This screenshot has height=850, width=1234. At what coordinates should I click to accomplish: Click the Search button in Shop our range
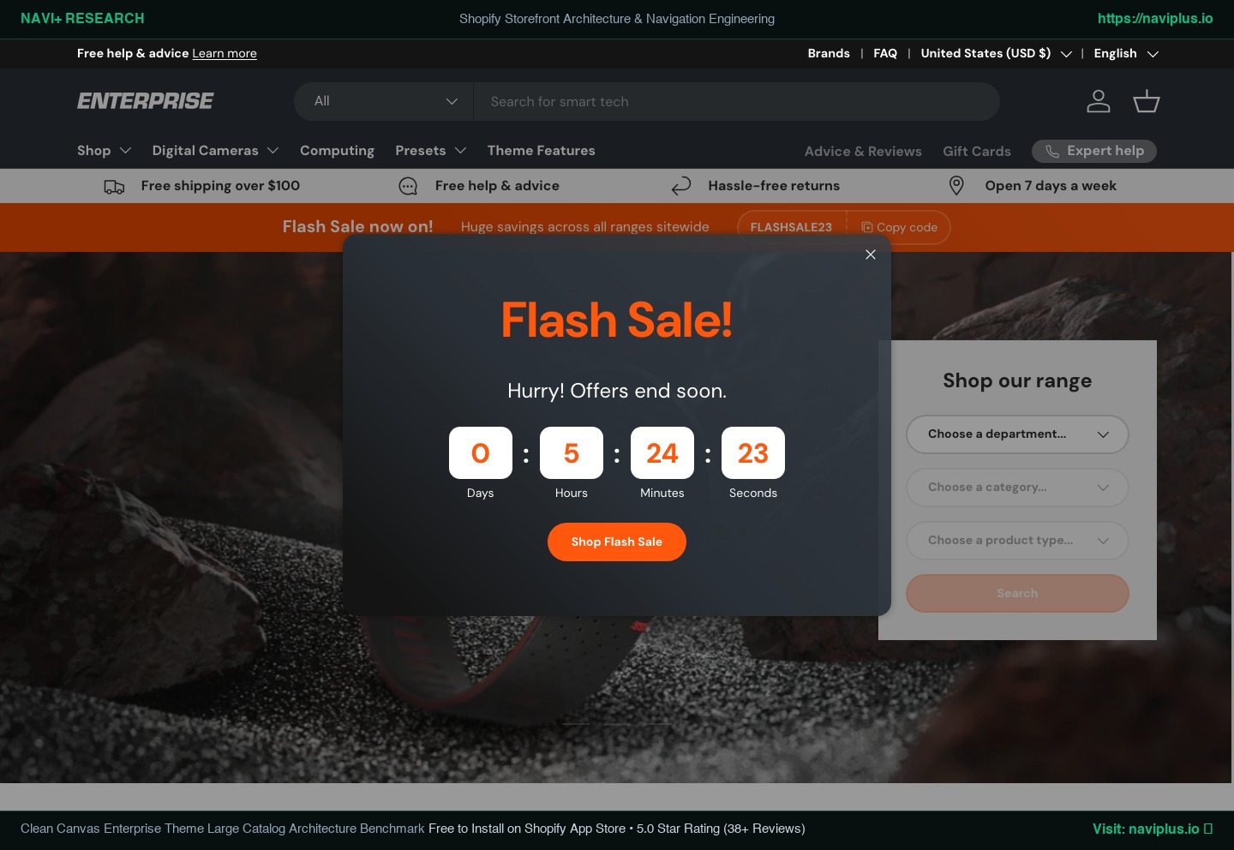coord(1017,594)
